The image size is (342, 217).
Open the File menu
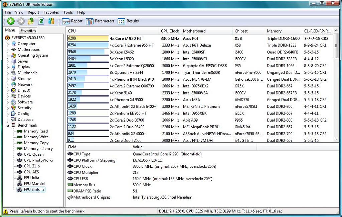8,12
